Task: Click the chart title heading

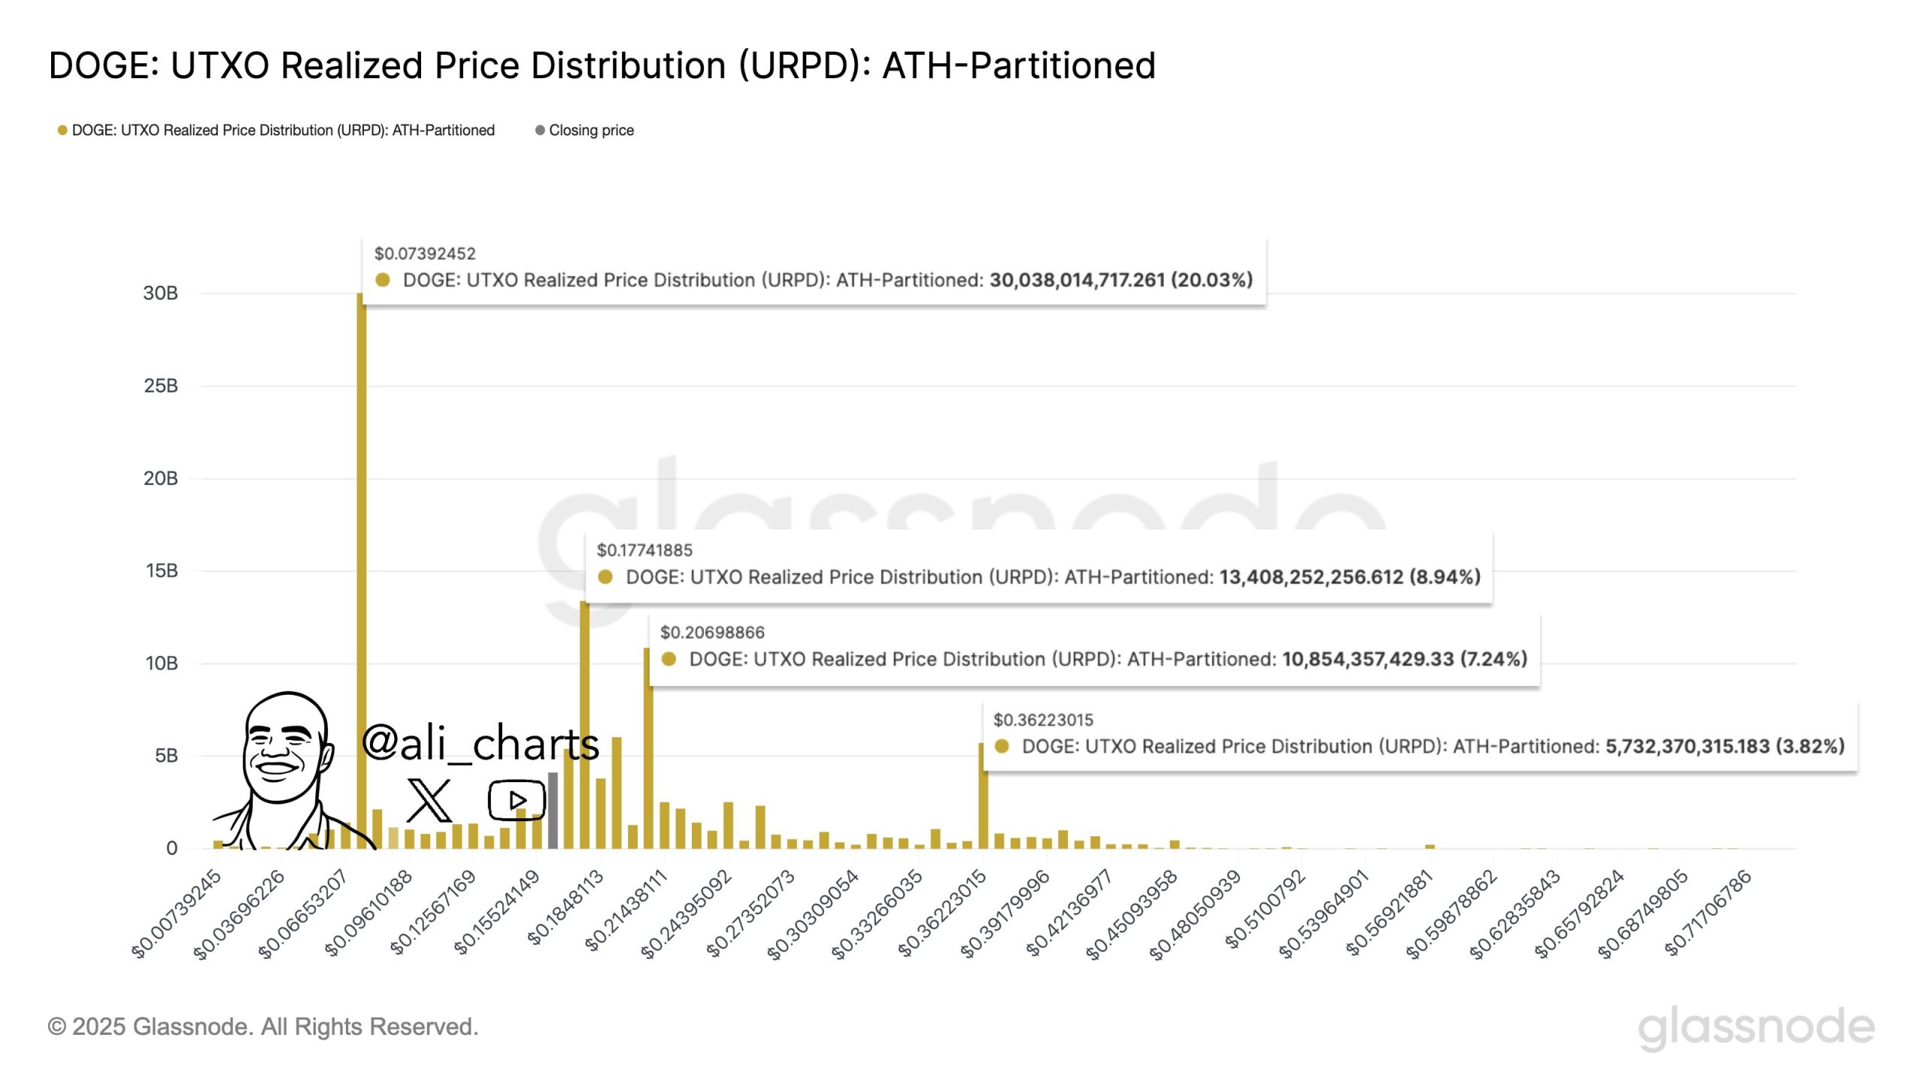Action: click(602, 65)
